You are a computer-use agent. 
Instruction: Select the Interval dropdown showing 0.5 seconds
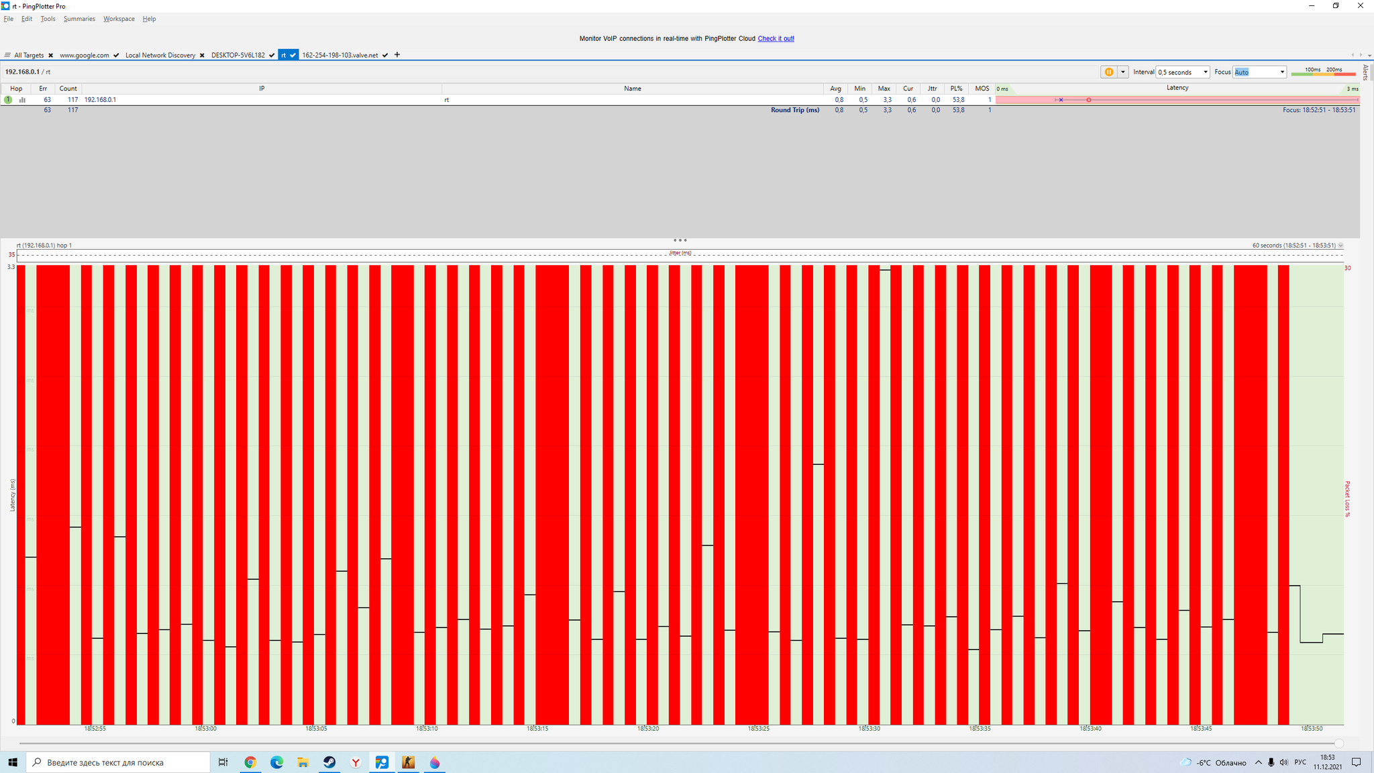pos(1181,72)
